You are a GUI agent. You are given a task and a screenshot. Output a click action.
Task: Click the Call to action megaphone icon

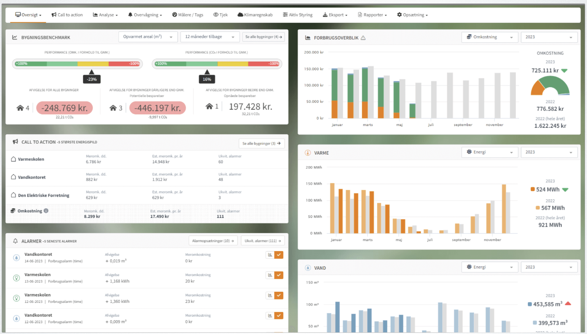(x=15, y=142)
